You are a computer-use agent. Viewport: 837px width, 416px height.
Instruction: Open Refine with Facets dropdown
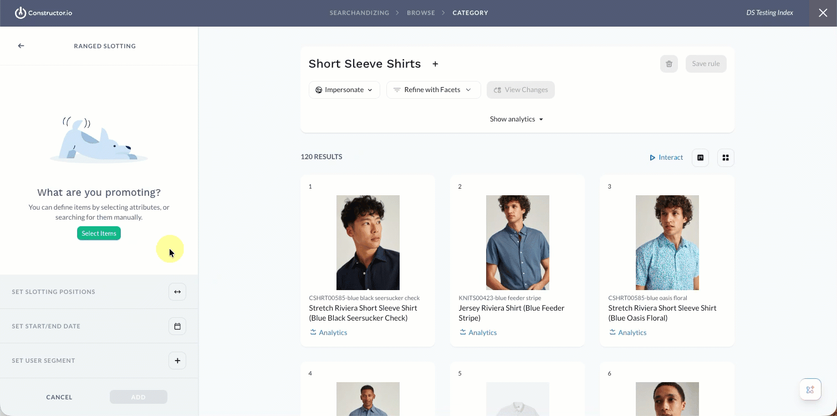click(433, 90)
